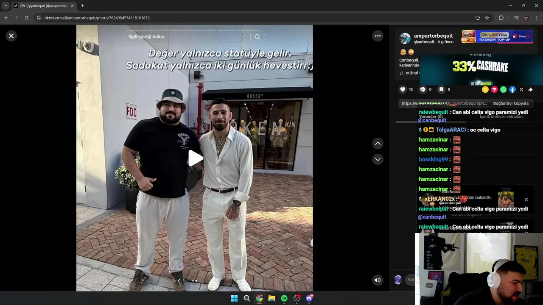Open the Chrome extensions puzzle icon
This screenshot has height=305, width=543.
(501, 18)
